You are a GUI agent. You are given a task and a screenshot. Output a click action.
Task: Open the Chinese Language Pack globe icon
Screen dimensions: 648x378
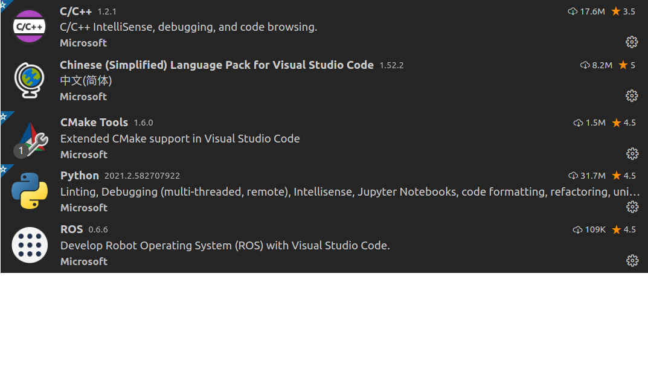[x=30, y=80]
